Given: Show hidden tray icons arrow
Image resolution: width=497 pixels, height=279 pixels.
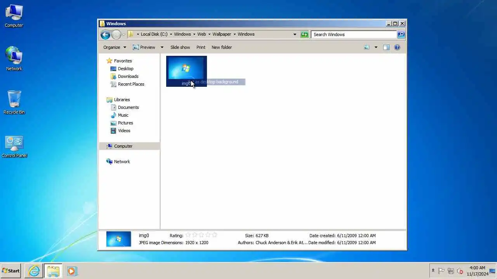Looking at the screenshot, I should (433, 271).
